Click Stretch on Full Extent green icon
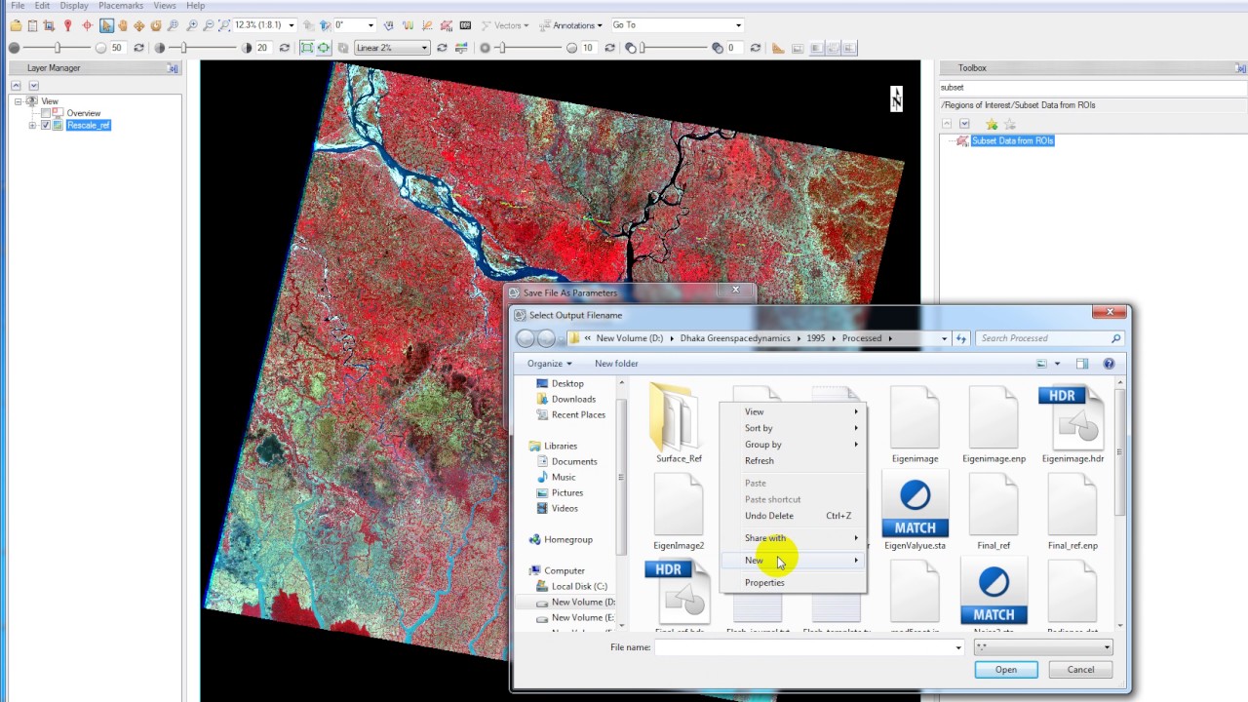The width and height of the screenshot is (1248, 702). [306, 48]
